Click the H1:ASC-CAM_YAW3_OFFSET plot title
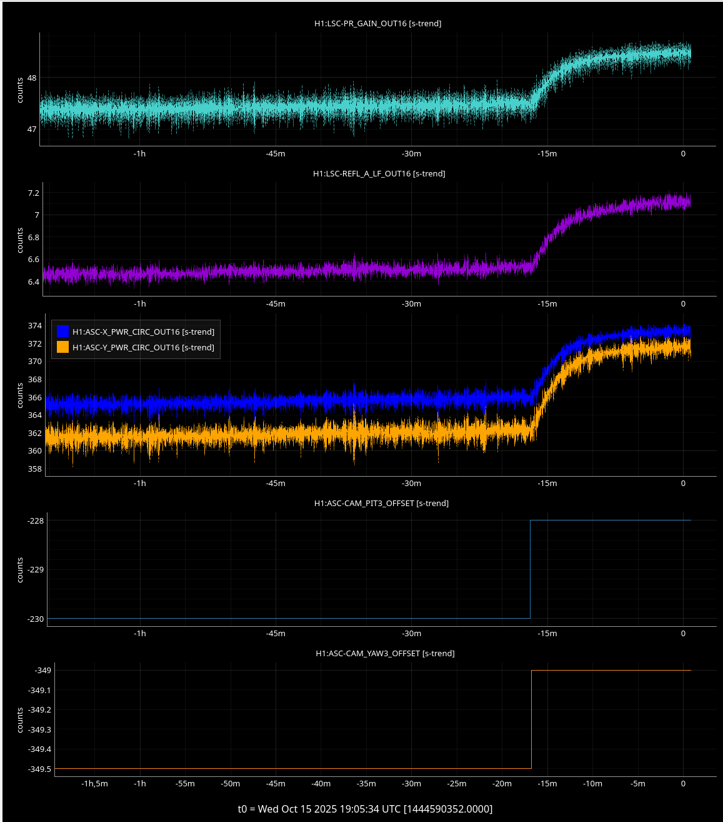The image size is (723, 822). coord(385,653)
